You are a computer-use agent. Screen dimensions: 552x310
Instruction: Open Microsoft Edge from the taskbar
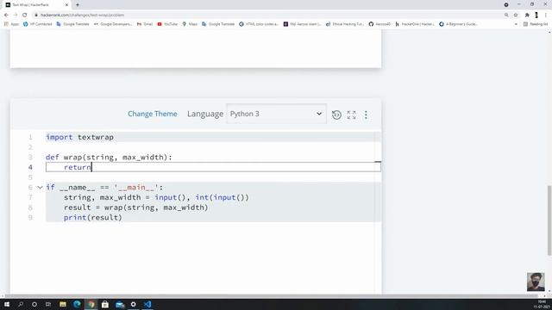click(x=77, y=304)
